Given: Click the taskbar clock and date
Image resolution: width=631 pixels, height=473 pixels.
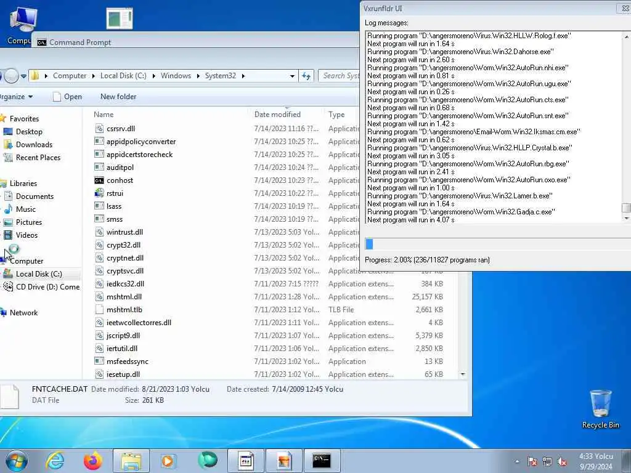Looking at the screenshot, I should (596, 461).
